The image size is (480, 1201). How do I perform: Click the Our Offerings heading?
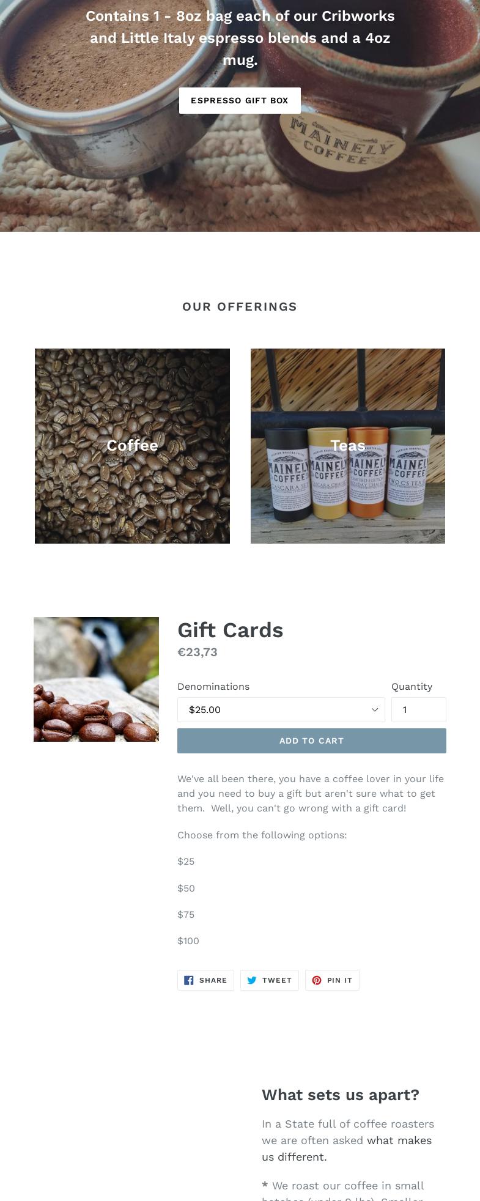coord(240,306)
